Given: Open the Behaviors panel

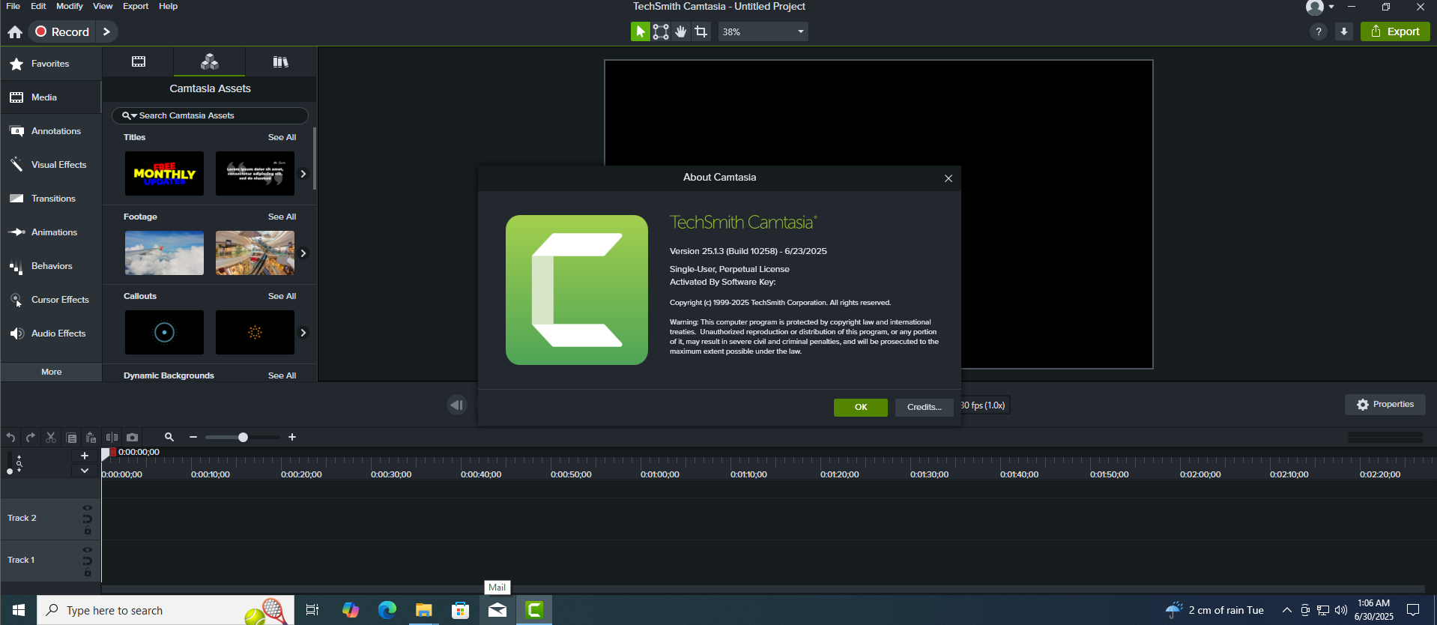Looking at the screenshot, I should point(51,266).
